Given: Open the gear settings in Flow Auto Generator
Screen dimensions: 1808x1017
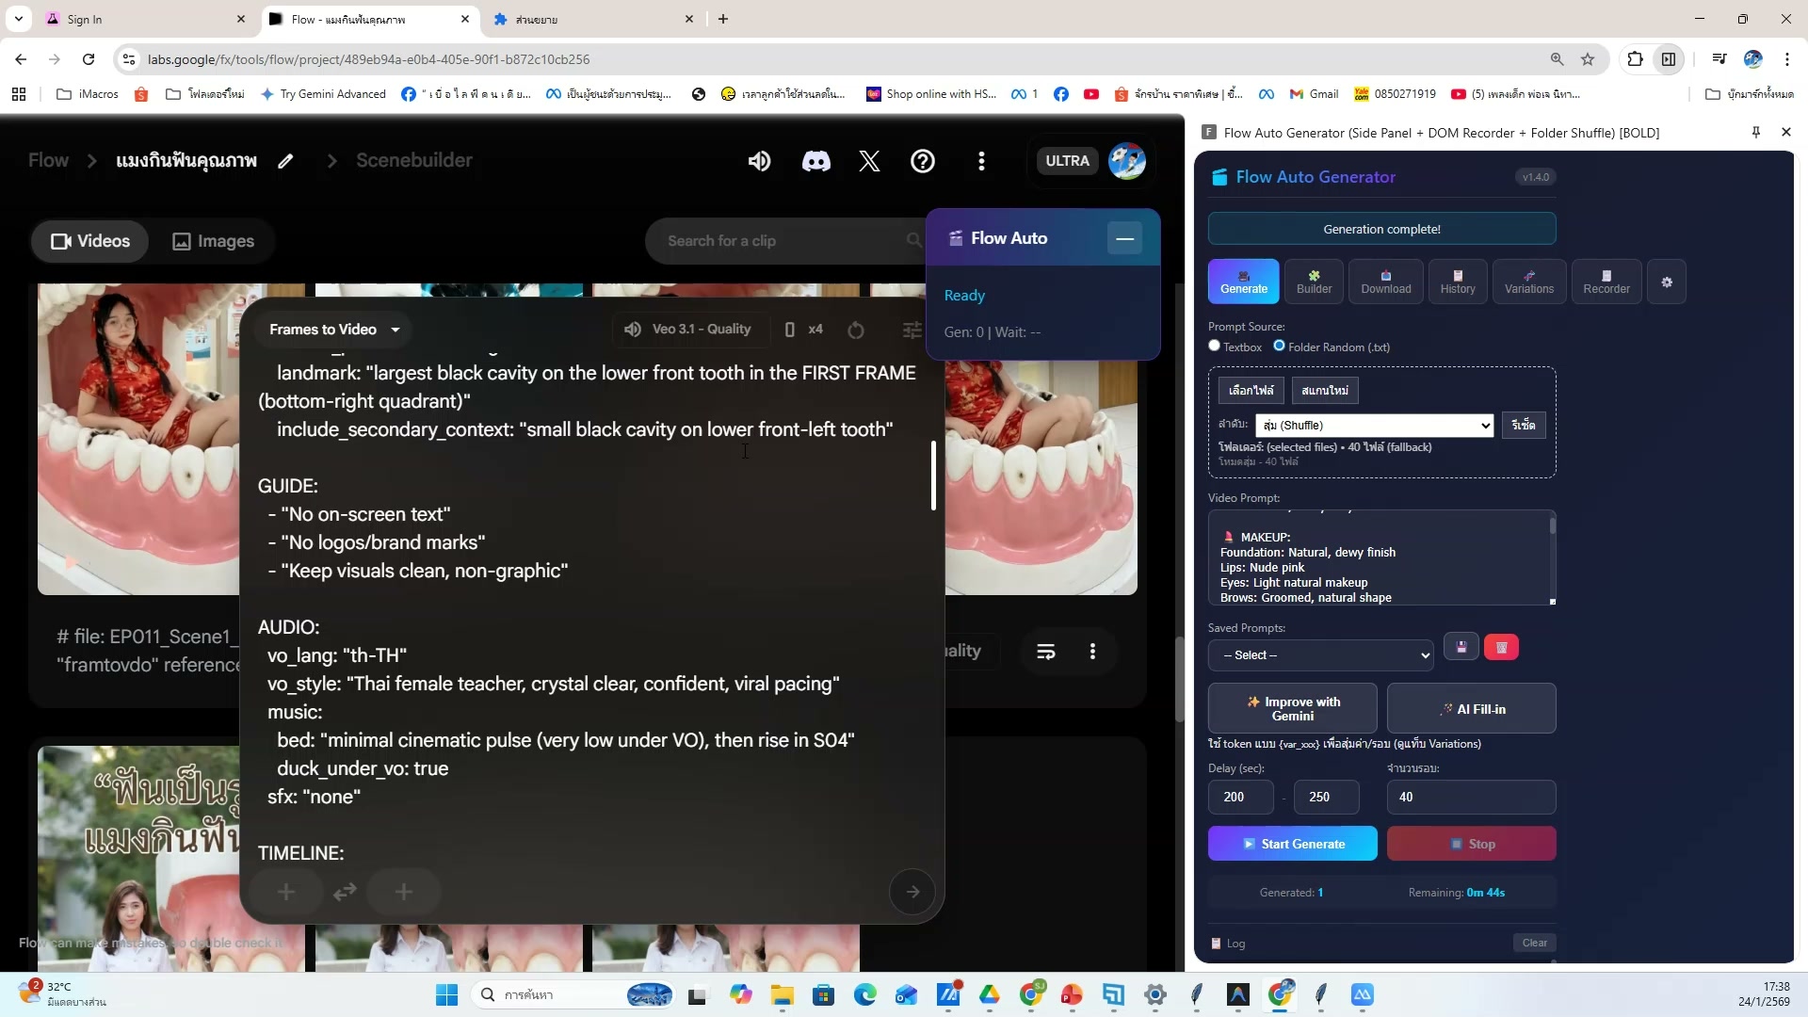Looking at the screenshot, I should click(1667, 282).
